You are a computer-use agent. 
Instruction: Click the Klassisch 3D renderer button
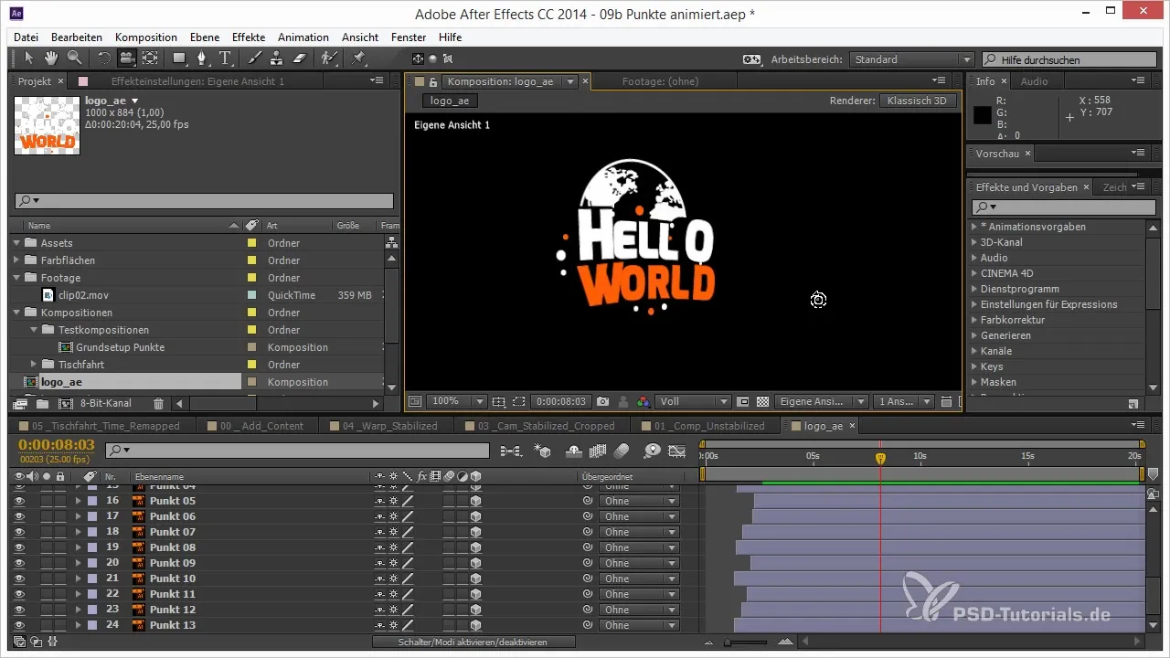919,101
